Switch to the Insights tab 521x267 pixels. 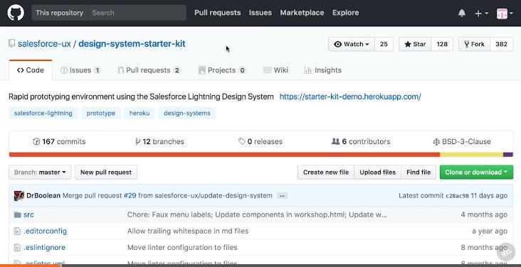tap(323, 70)
